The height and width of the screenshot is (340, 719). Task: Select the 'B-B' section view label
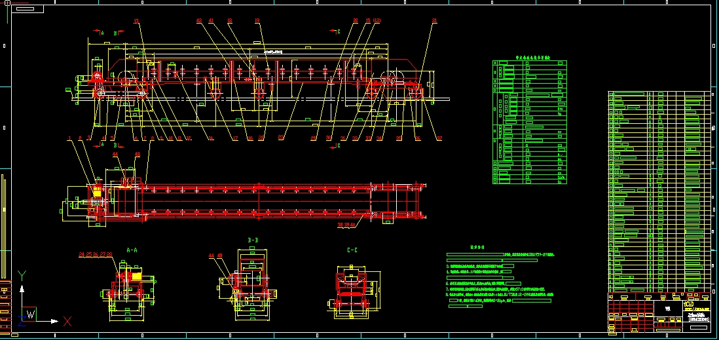[253, 240]
